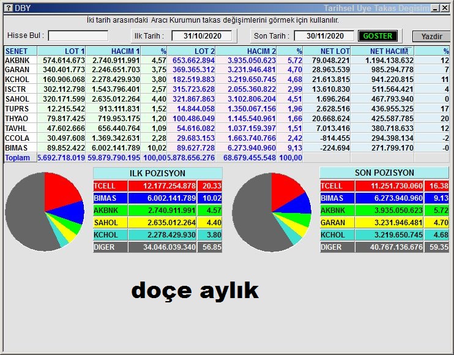
Task: Sort by HACIM 1 column header
Action: (113, 51)
